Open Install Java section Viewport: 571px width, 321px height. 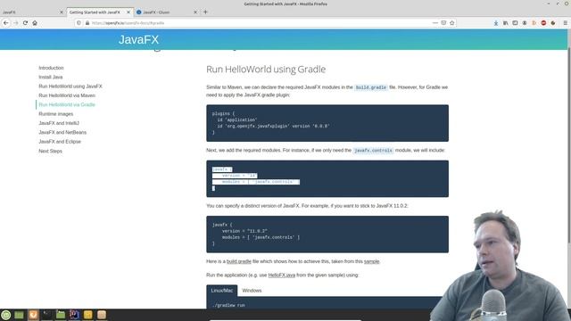(x=51, y=78)
